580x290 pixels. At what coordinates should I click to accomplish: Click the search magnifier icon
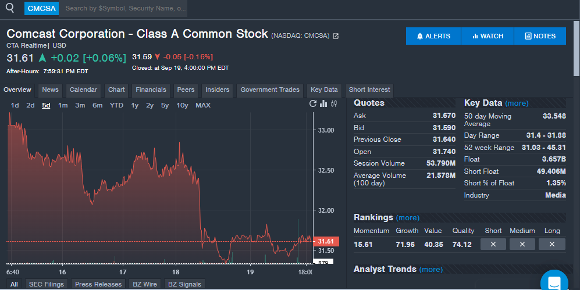coord(10,8)
